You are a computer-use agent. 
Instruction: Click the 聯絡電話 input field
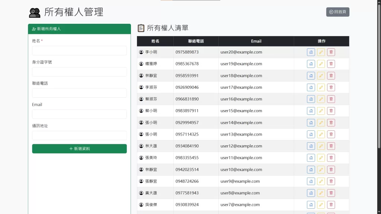(x=79, y=93)
